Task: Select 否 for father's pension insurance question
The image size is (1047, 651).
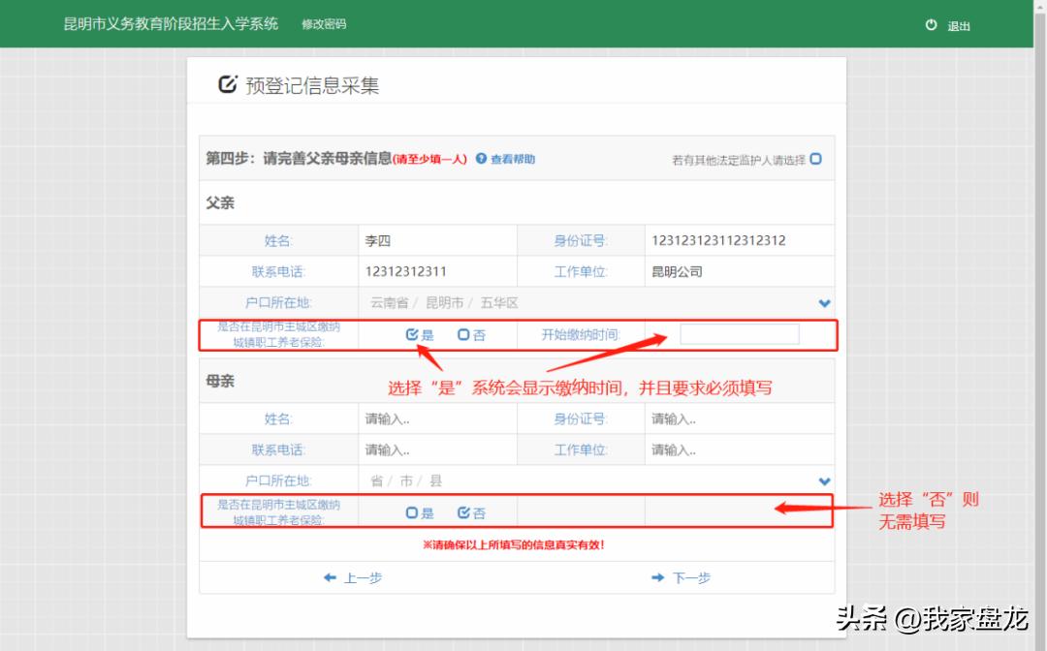Action: 463,334
